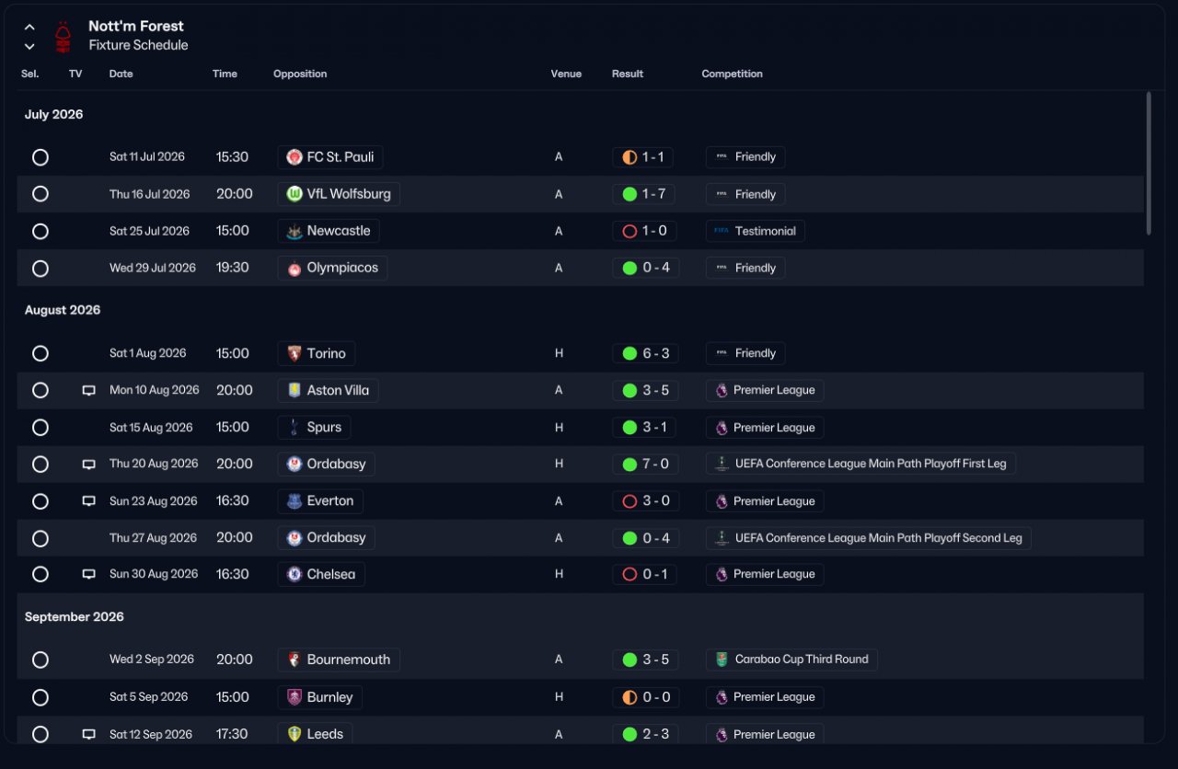Go to the next team with down chevron
This screenshot has width=1178, height=769.
point(29,46)
